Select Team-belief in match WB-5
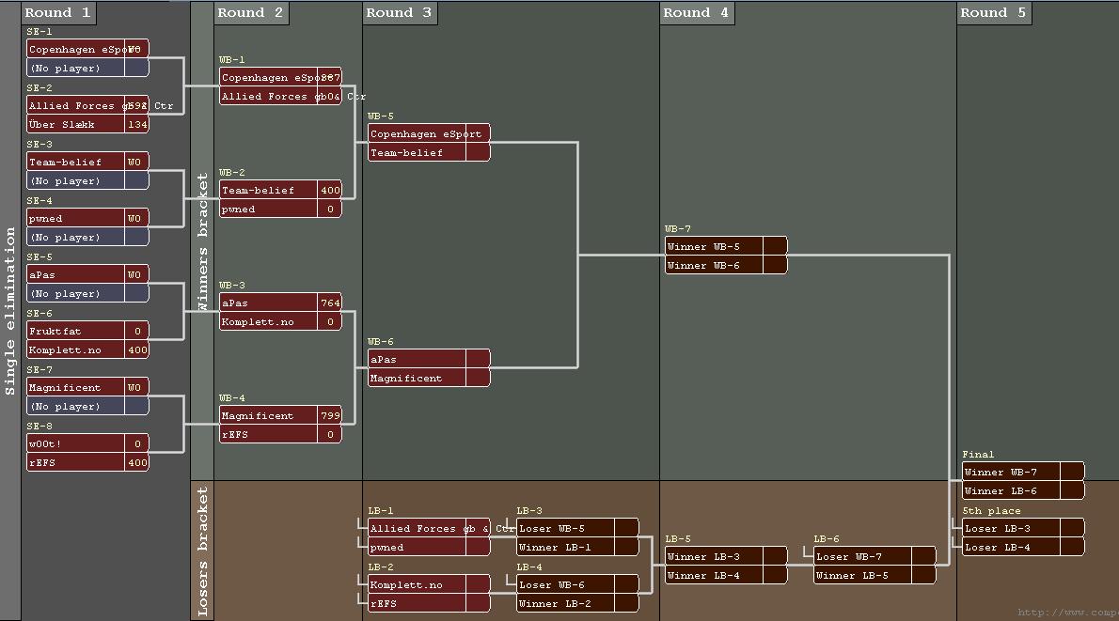 click(429, 152)
